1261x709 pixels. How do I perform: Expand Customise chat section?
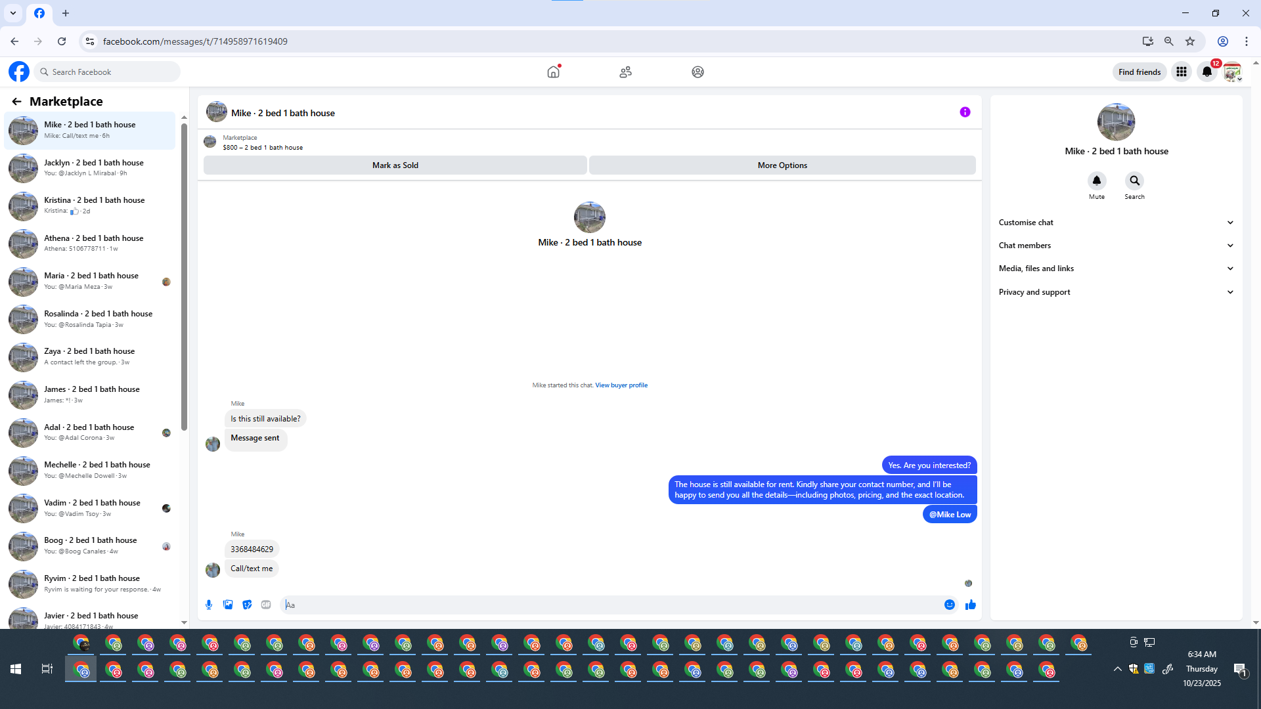(1116, 223)
